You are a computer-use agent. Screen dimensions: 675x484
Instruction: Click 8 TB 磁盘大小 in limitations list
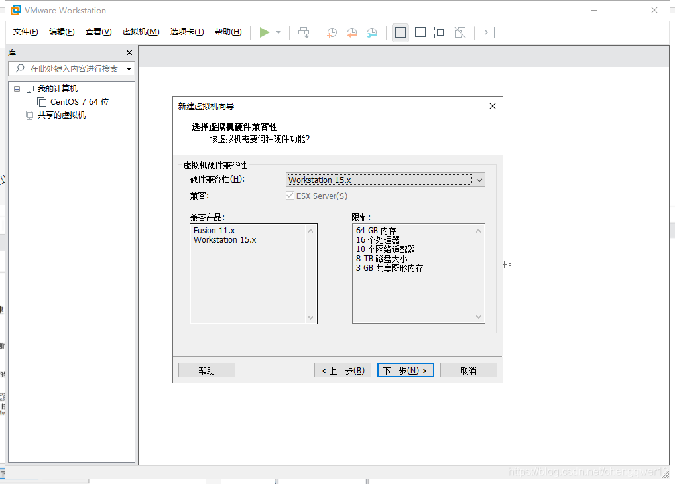381,259
